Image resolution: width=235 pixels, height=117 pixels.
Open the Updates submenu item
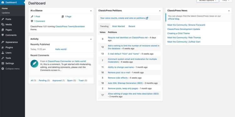tap(6, 13)
